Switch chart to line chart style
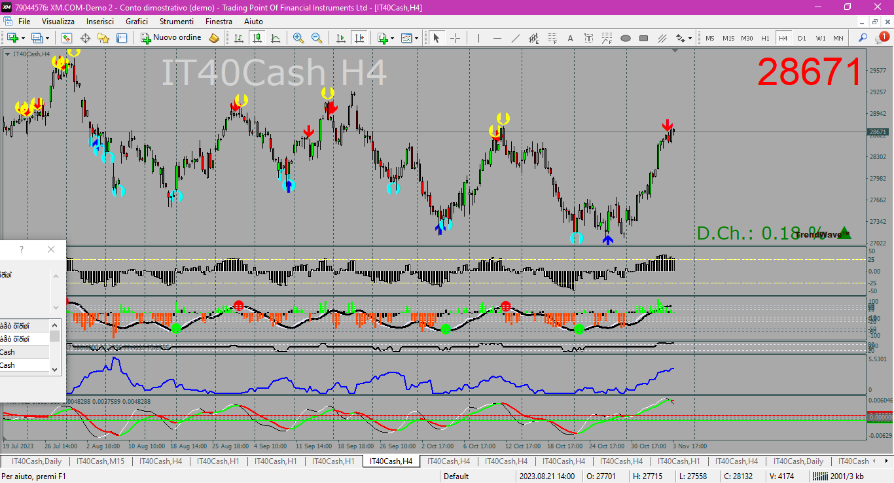This screenshot has height=483, width=894. tap(276, 38)
